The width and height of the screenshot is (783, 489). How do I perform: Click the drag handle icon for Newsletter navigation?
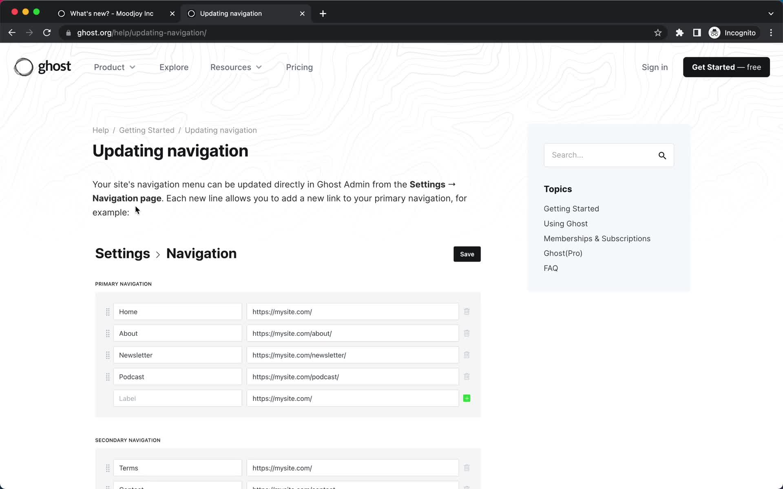coord(107,355)
